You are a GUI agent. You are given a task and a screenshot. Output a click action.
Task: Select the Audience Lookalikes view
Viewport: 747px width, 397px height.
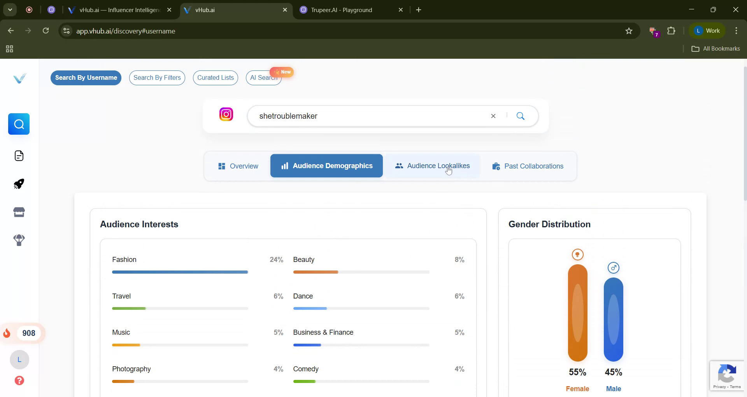pyautogui.click(x=432, y=165)
